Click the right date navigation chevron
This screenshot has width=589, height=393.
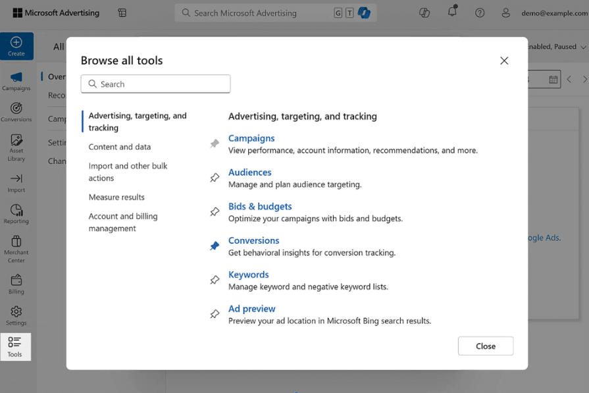(584, 78)
